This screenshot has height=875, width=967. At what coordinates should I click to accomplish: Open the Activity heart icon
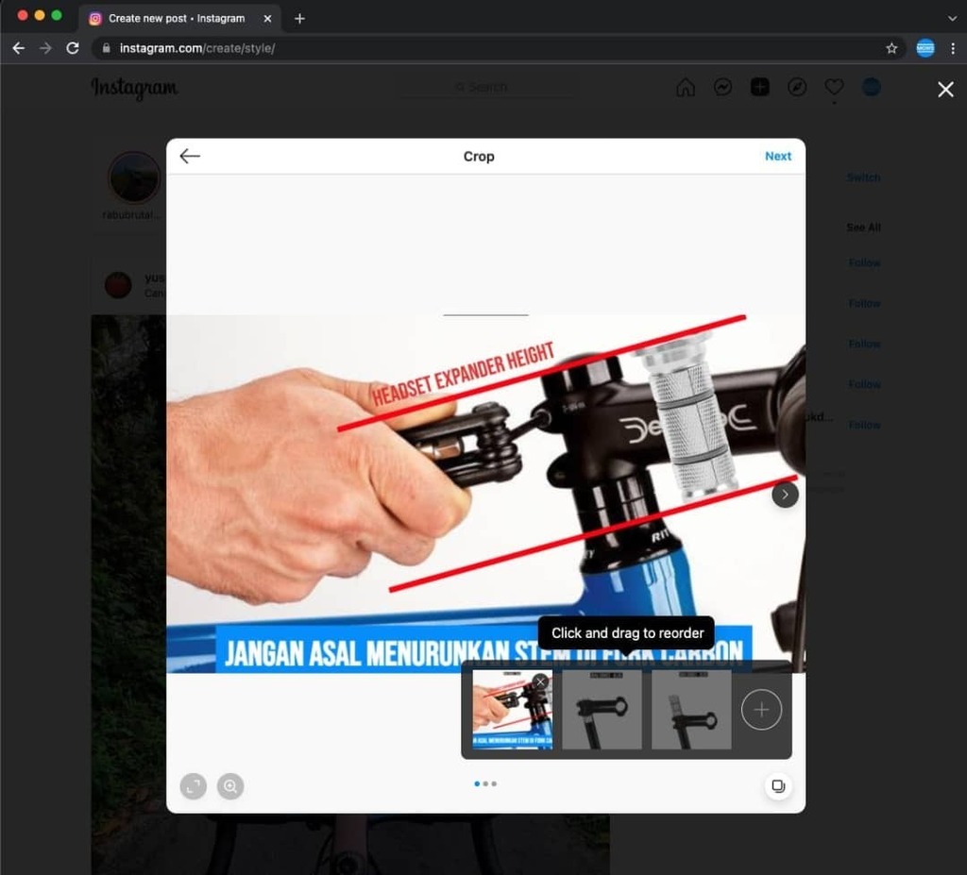tap(834, 86)
